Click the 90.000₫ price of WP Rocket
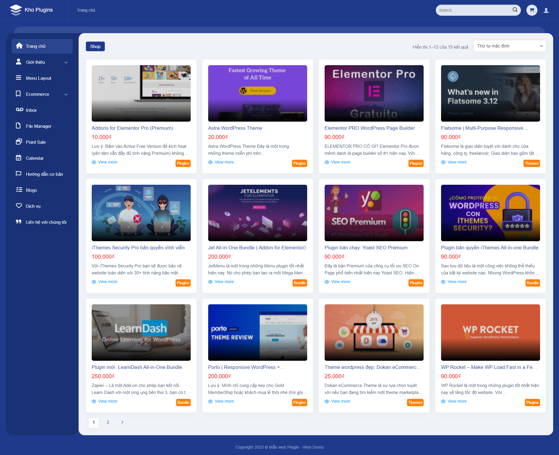 [x=451, y=376]
